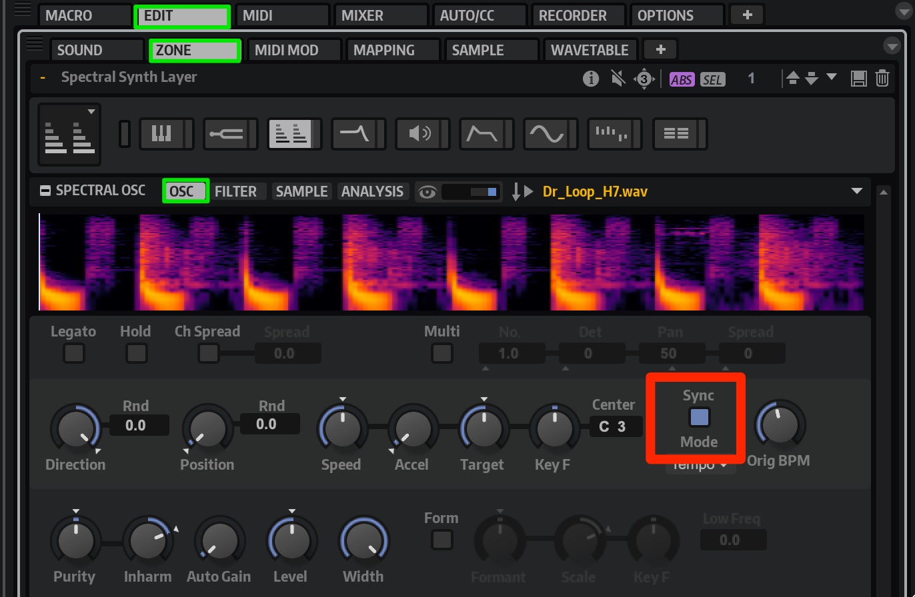
Task: Open the AUTO/CC tab
Action: coord(480,15)
